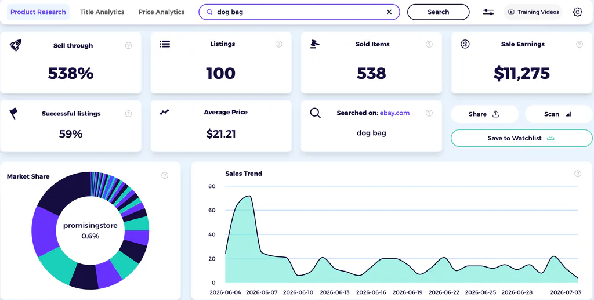Click the Sale Earnings dollar icon
This screenshot has height=300, width=594.
point(465,44)
